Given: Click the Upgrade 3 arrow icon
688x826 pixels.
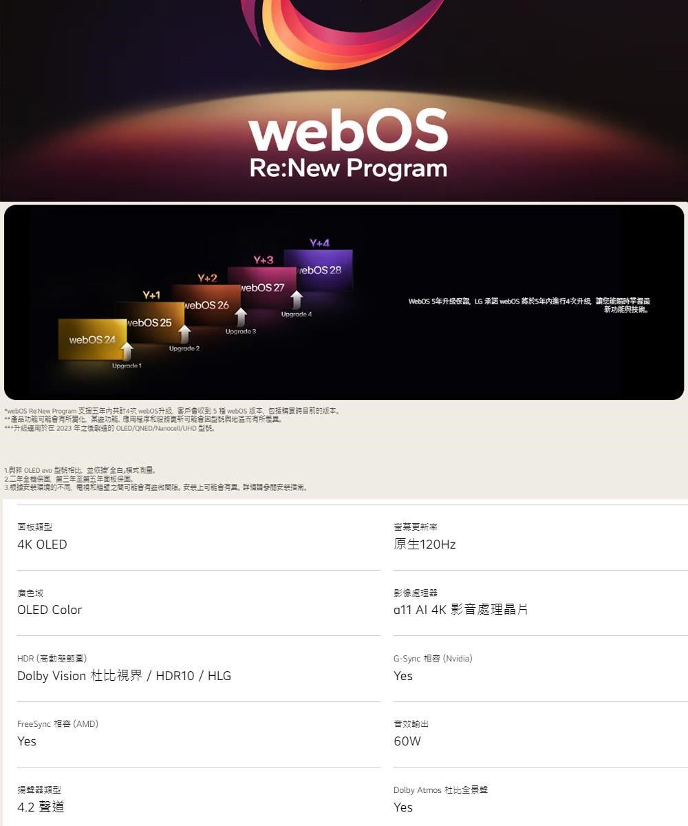Looking at the screenshot, I should (240, 317).
